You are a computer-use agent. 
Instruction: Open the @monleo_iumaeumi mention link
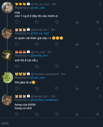(x=44, y=100)
